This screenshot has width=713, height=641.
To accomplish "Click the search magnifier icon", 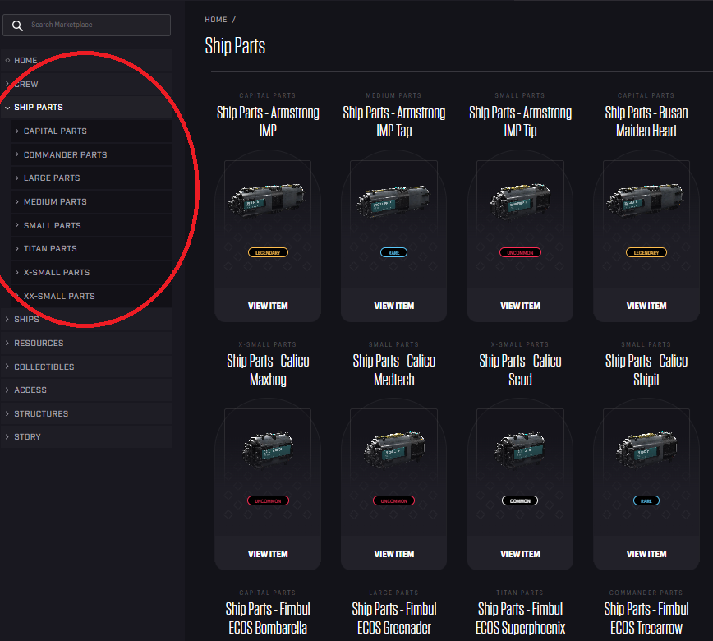I will (x=17, y=25).
